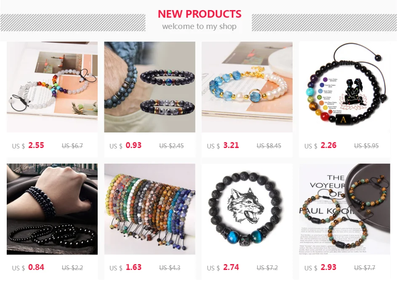This screenshot has width=397, height=291.
Task: Click the US $ 2.74 price label
Action: click(x=223, y=267)
